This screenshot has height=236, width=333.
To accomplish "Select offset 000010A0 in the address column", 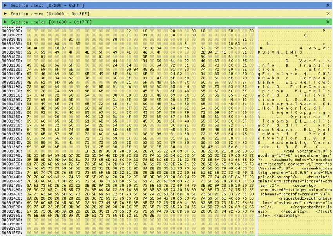I will click(12, 52).
